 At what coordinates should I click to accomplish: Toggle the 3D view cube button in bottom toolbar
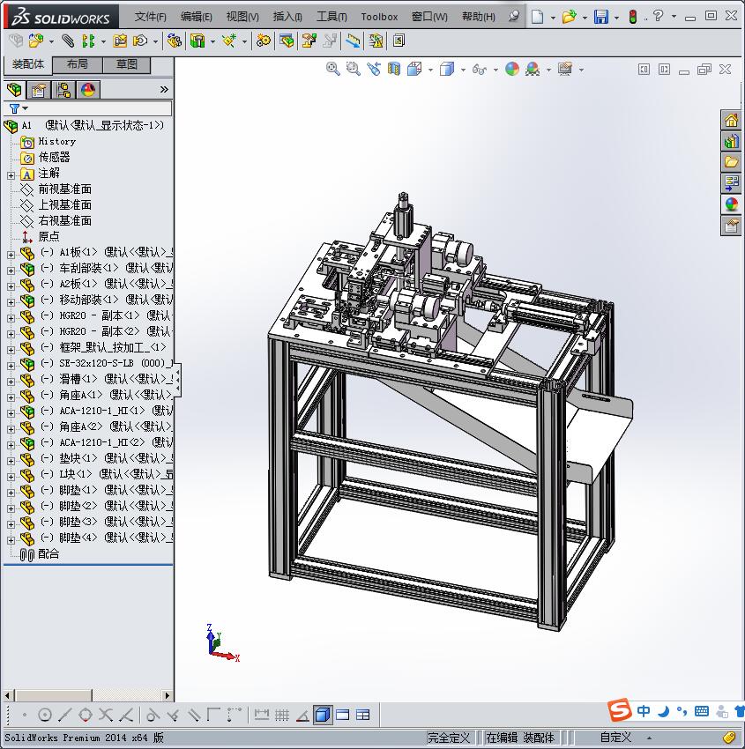click(323, 715)
